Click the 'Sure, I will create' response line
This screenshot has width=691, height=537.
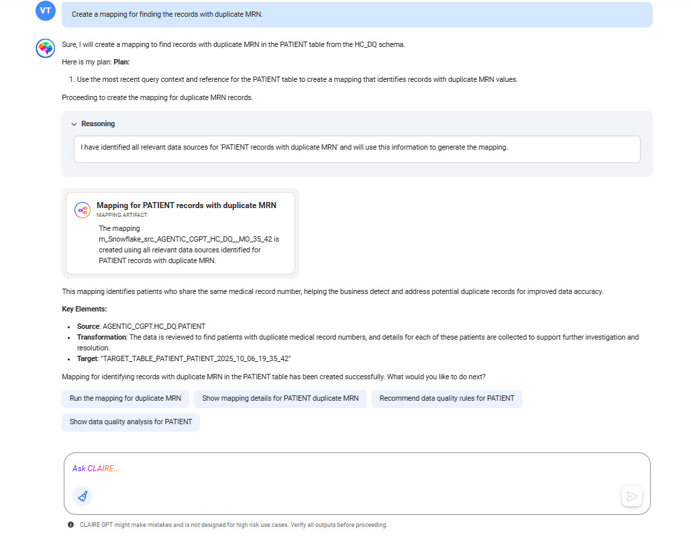(x=233, y=44)
